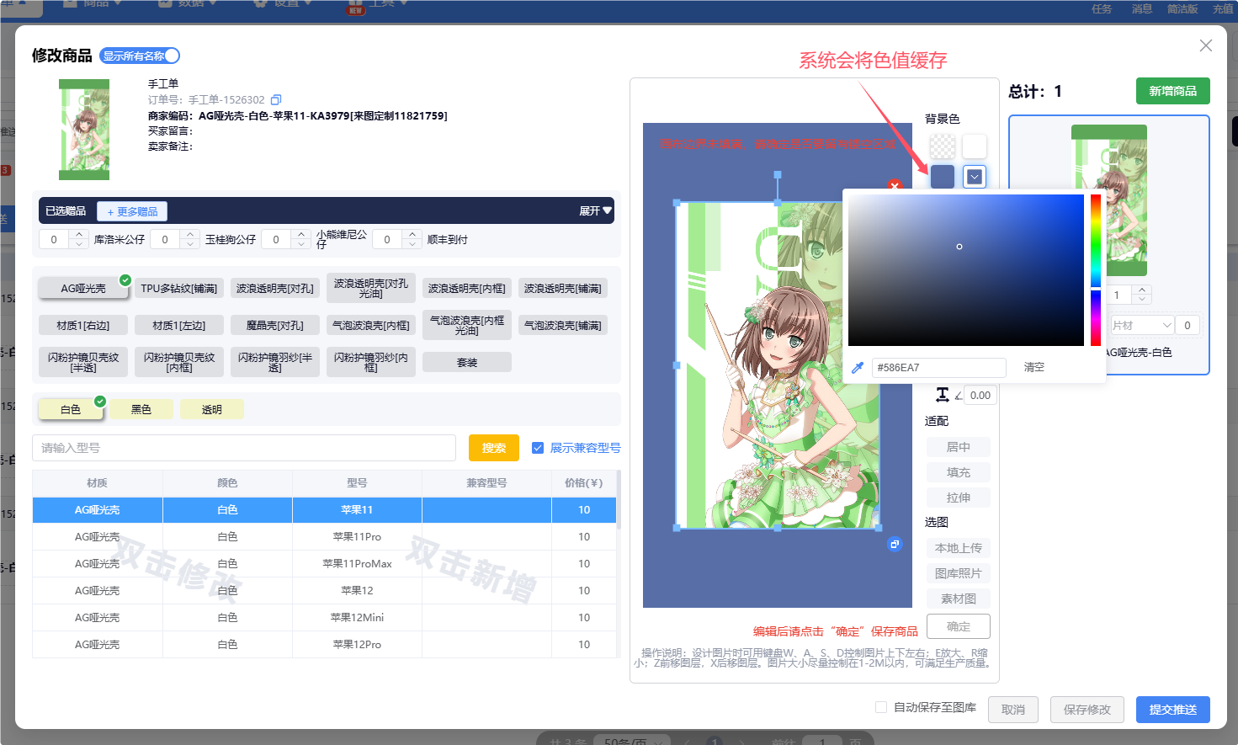Delete the image with the red X on canvas
This screenshot has width=1238, height=745.
pyautogui.click(x=895, y=185)
